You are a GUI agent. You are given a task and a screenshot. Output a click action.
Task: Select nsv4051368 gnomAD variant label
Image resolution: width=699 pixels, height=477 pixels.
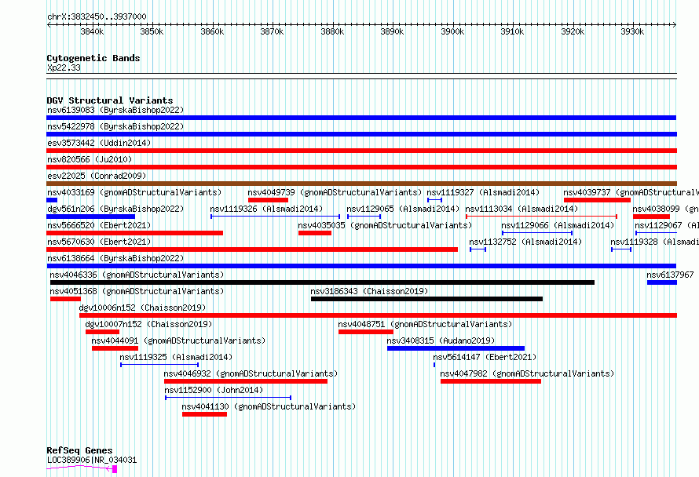coord(137,291)
